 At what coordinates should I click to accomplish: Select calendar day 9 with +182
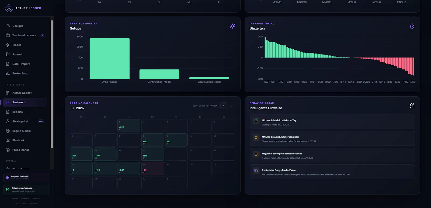click(152, 140)
